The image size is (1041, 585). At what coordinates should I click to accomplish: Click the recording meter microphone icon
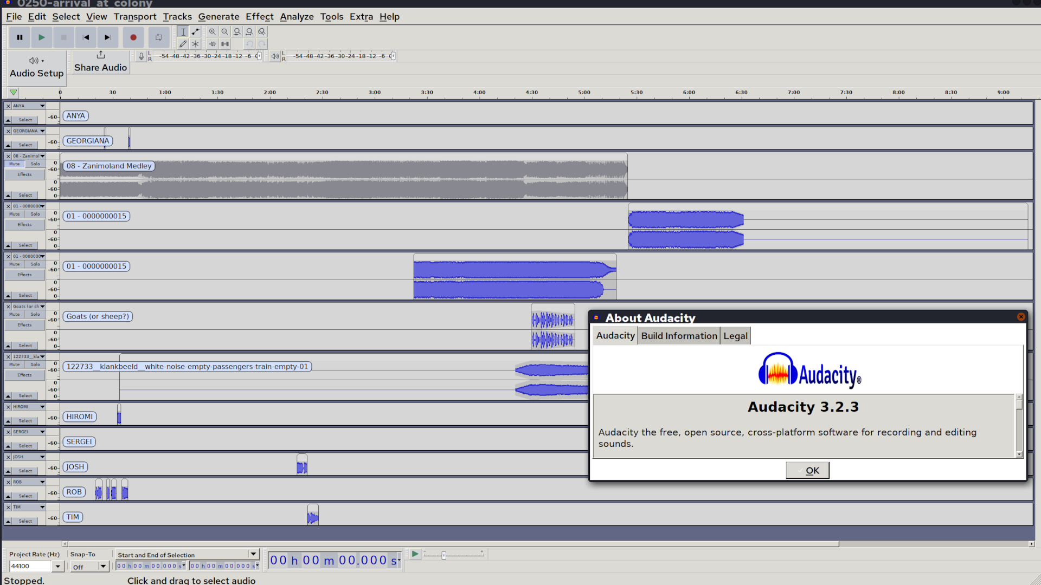[x=141, y=56]
